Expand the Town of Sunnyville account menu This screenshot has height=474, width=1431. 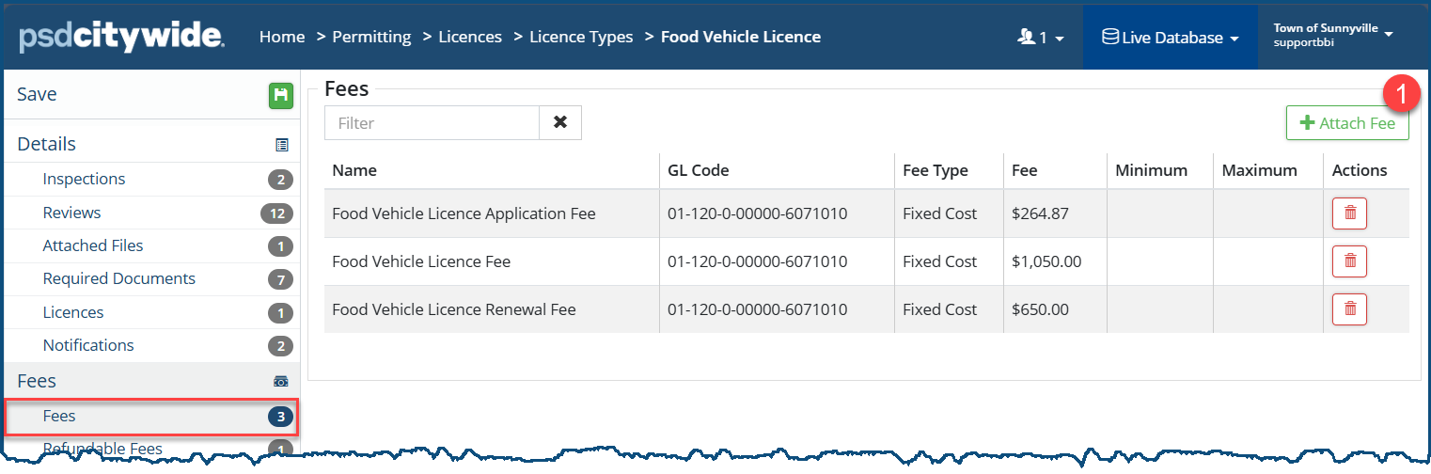point(1332,36)
